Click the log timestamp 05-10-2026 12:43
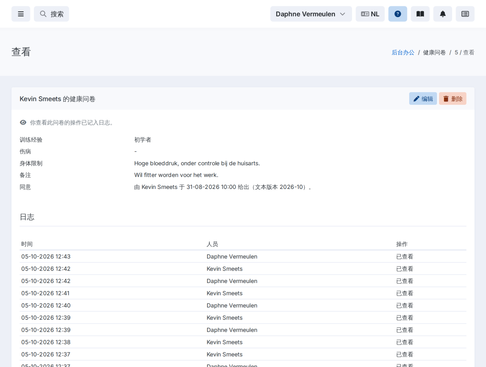 tap(46, 257)
